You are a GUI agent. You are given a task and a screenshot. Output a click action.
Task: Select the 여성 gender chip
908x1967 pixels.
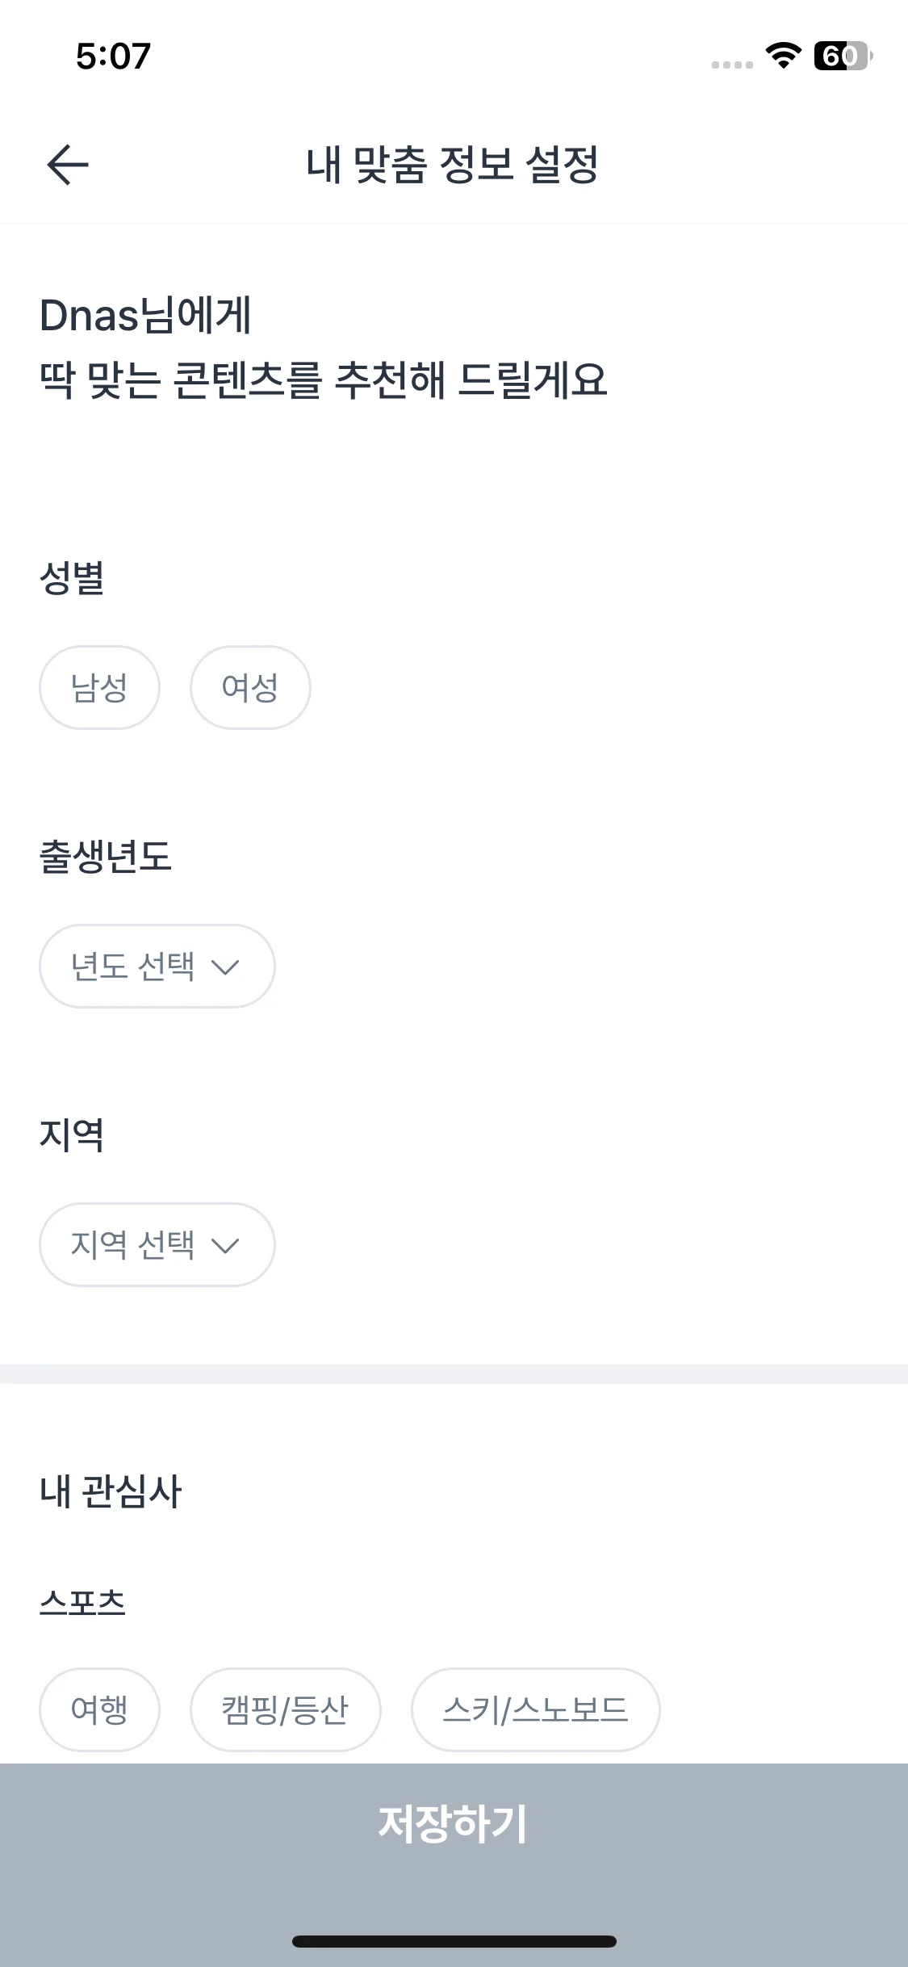(x=250, y=687)
